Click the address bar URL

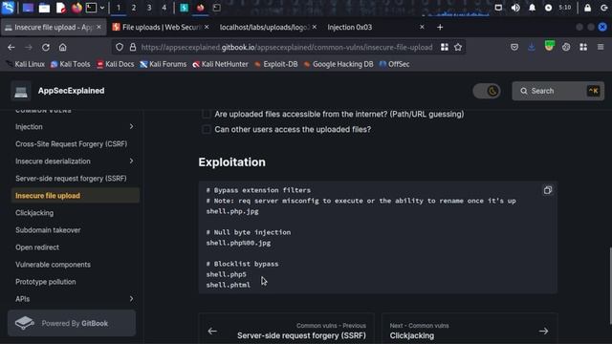pos(287,47)
